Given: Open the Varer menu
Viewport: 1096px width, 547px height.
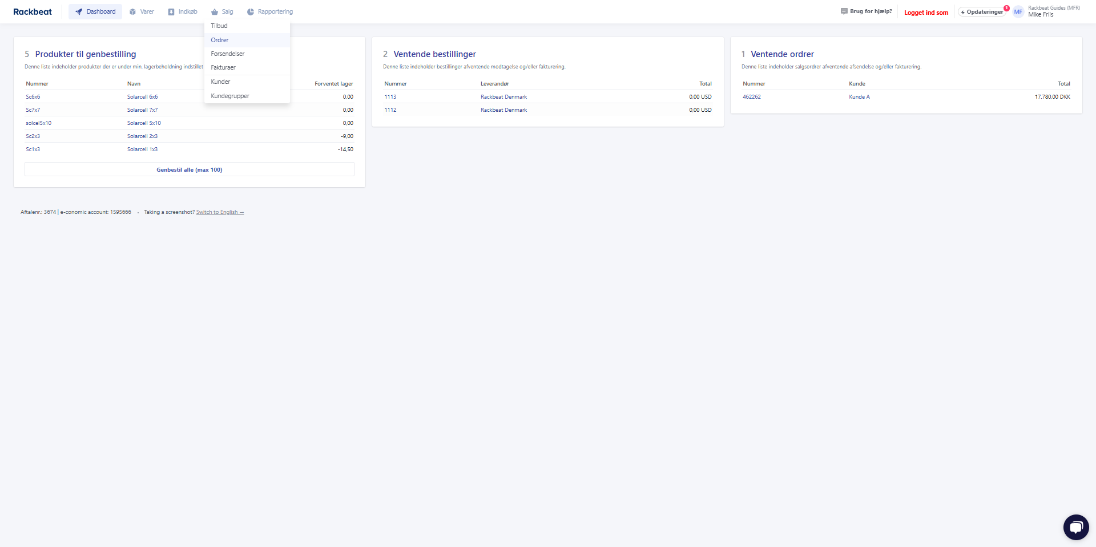Looking at the screenshot, I should [x=142, y=12].
